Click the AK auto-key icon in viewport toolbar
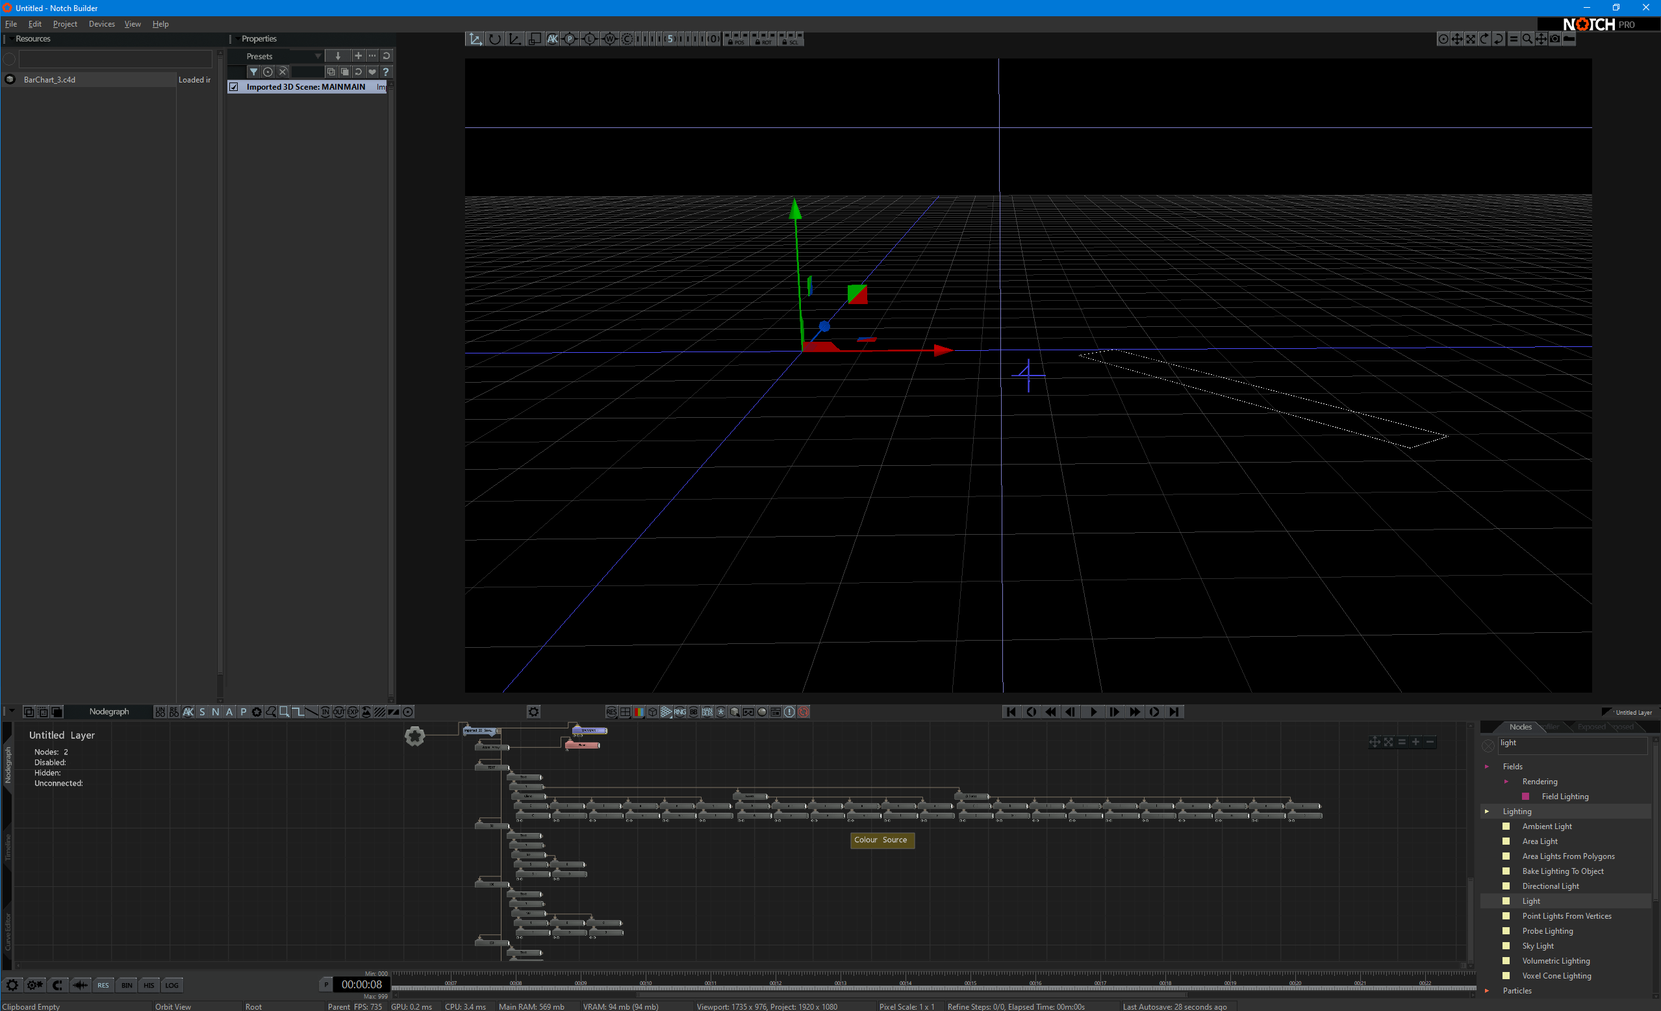The height and width of the screenshot is (1011, 1661). click(x=552, y=39)
